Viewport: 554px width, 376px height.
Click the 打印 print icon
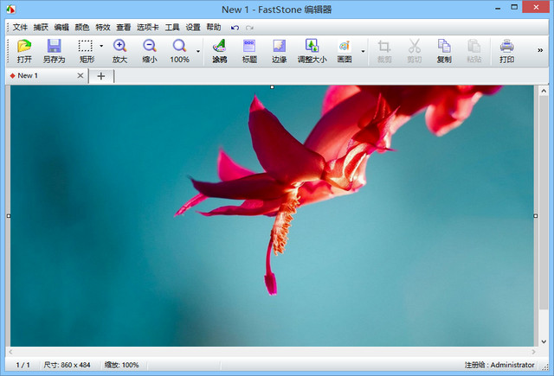[x=506, y=51]
